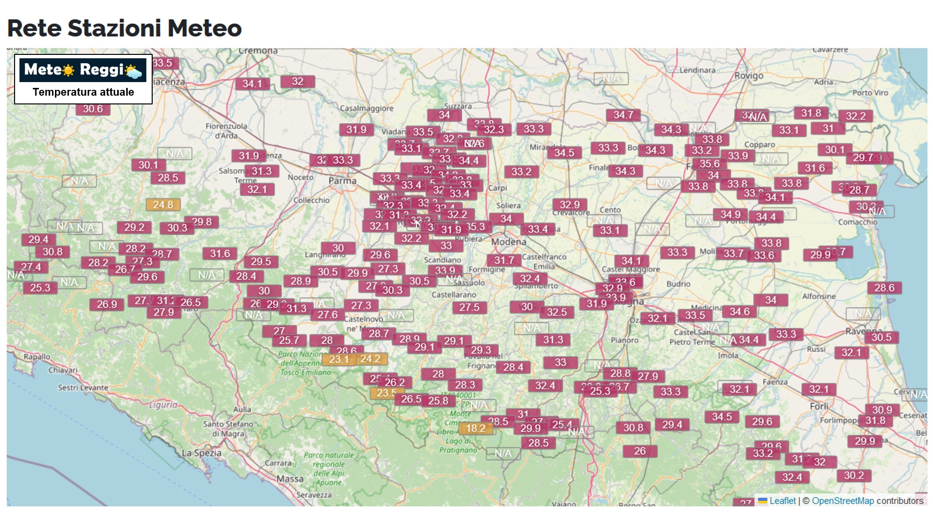
Task: Click the 26.9 station marker
Action: click(x=106, y=304)
